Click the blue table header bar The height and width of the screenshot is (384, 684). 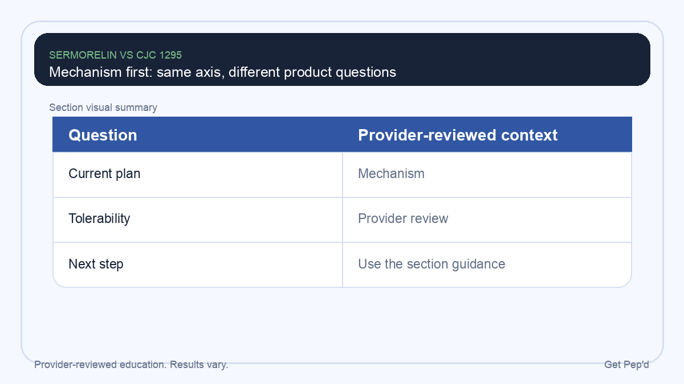pos(342,135)
